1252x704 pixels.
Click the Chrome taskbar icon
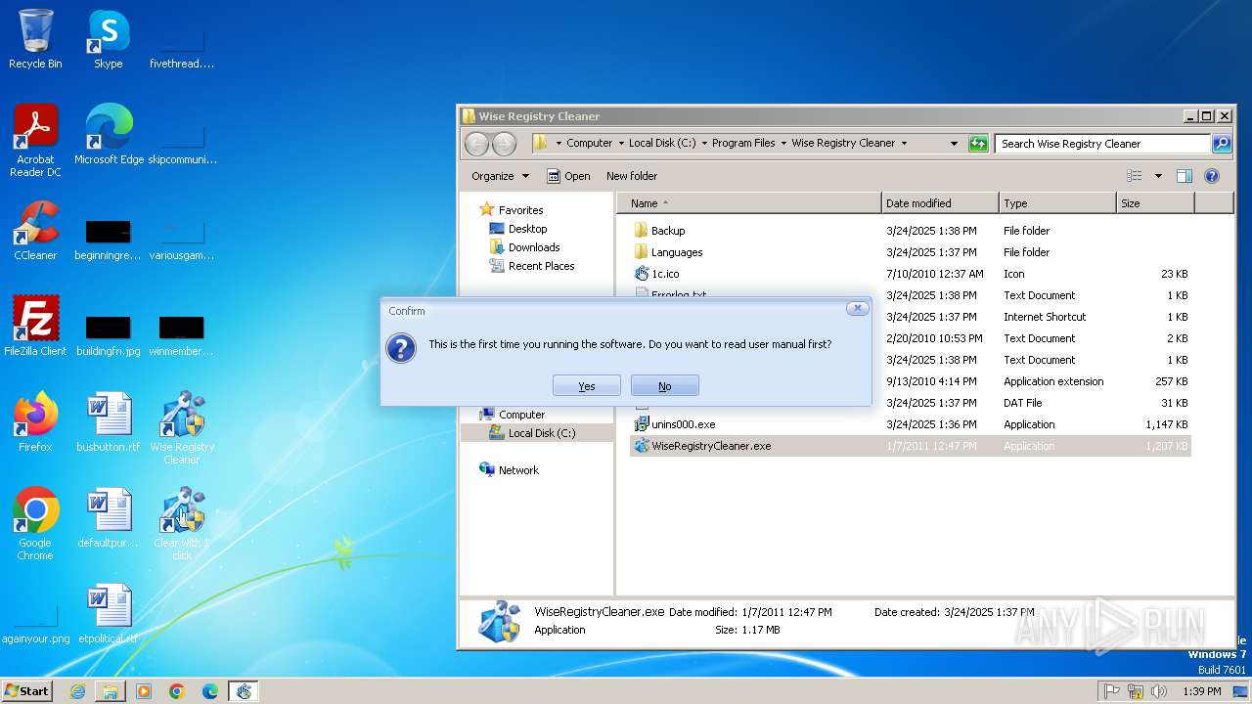point(177,691)
